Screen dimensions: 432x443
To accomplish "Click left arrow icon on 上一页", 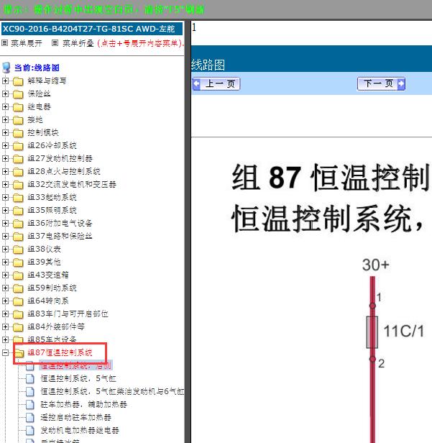I will pos(196,84).
